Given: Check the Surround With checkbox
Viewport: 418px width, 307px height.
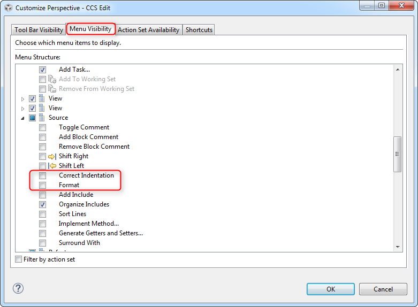Looking at the screenshot, I should (42, 243).
